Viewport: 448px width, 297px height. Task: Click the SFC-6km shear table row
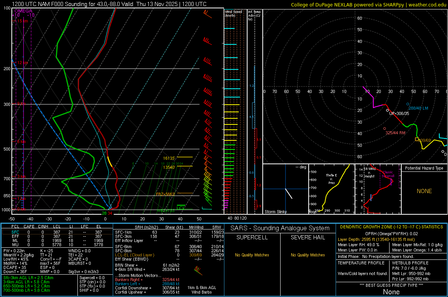coord(169,247)
